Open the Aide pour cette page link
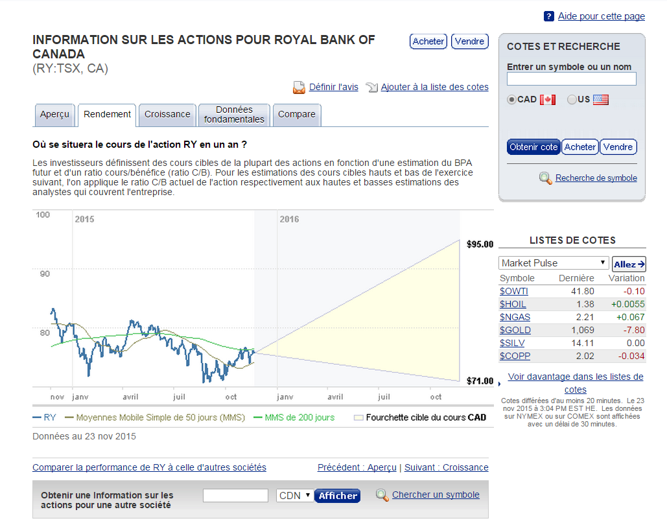The height and width of the screenshot is (525, 667). 602,16
